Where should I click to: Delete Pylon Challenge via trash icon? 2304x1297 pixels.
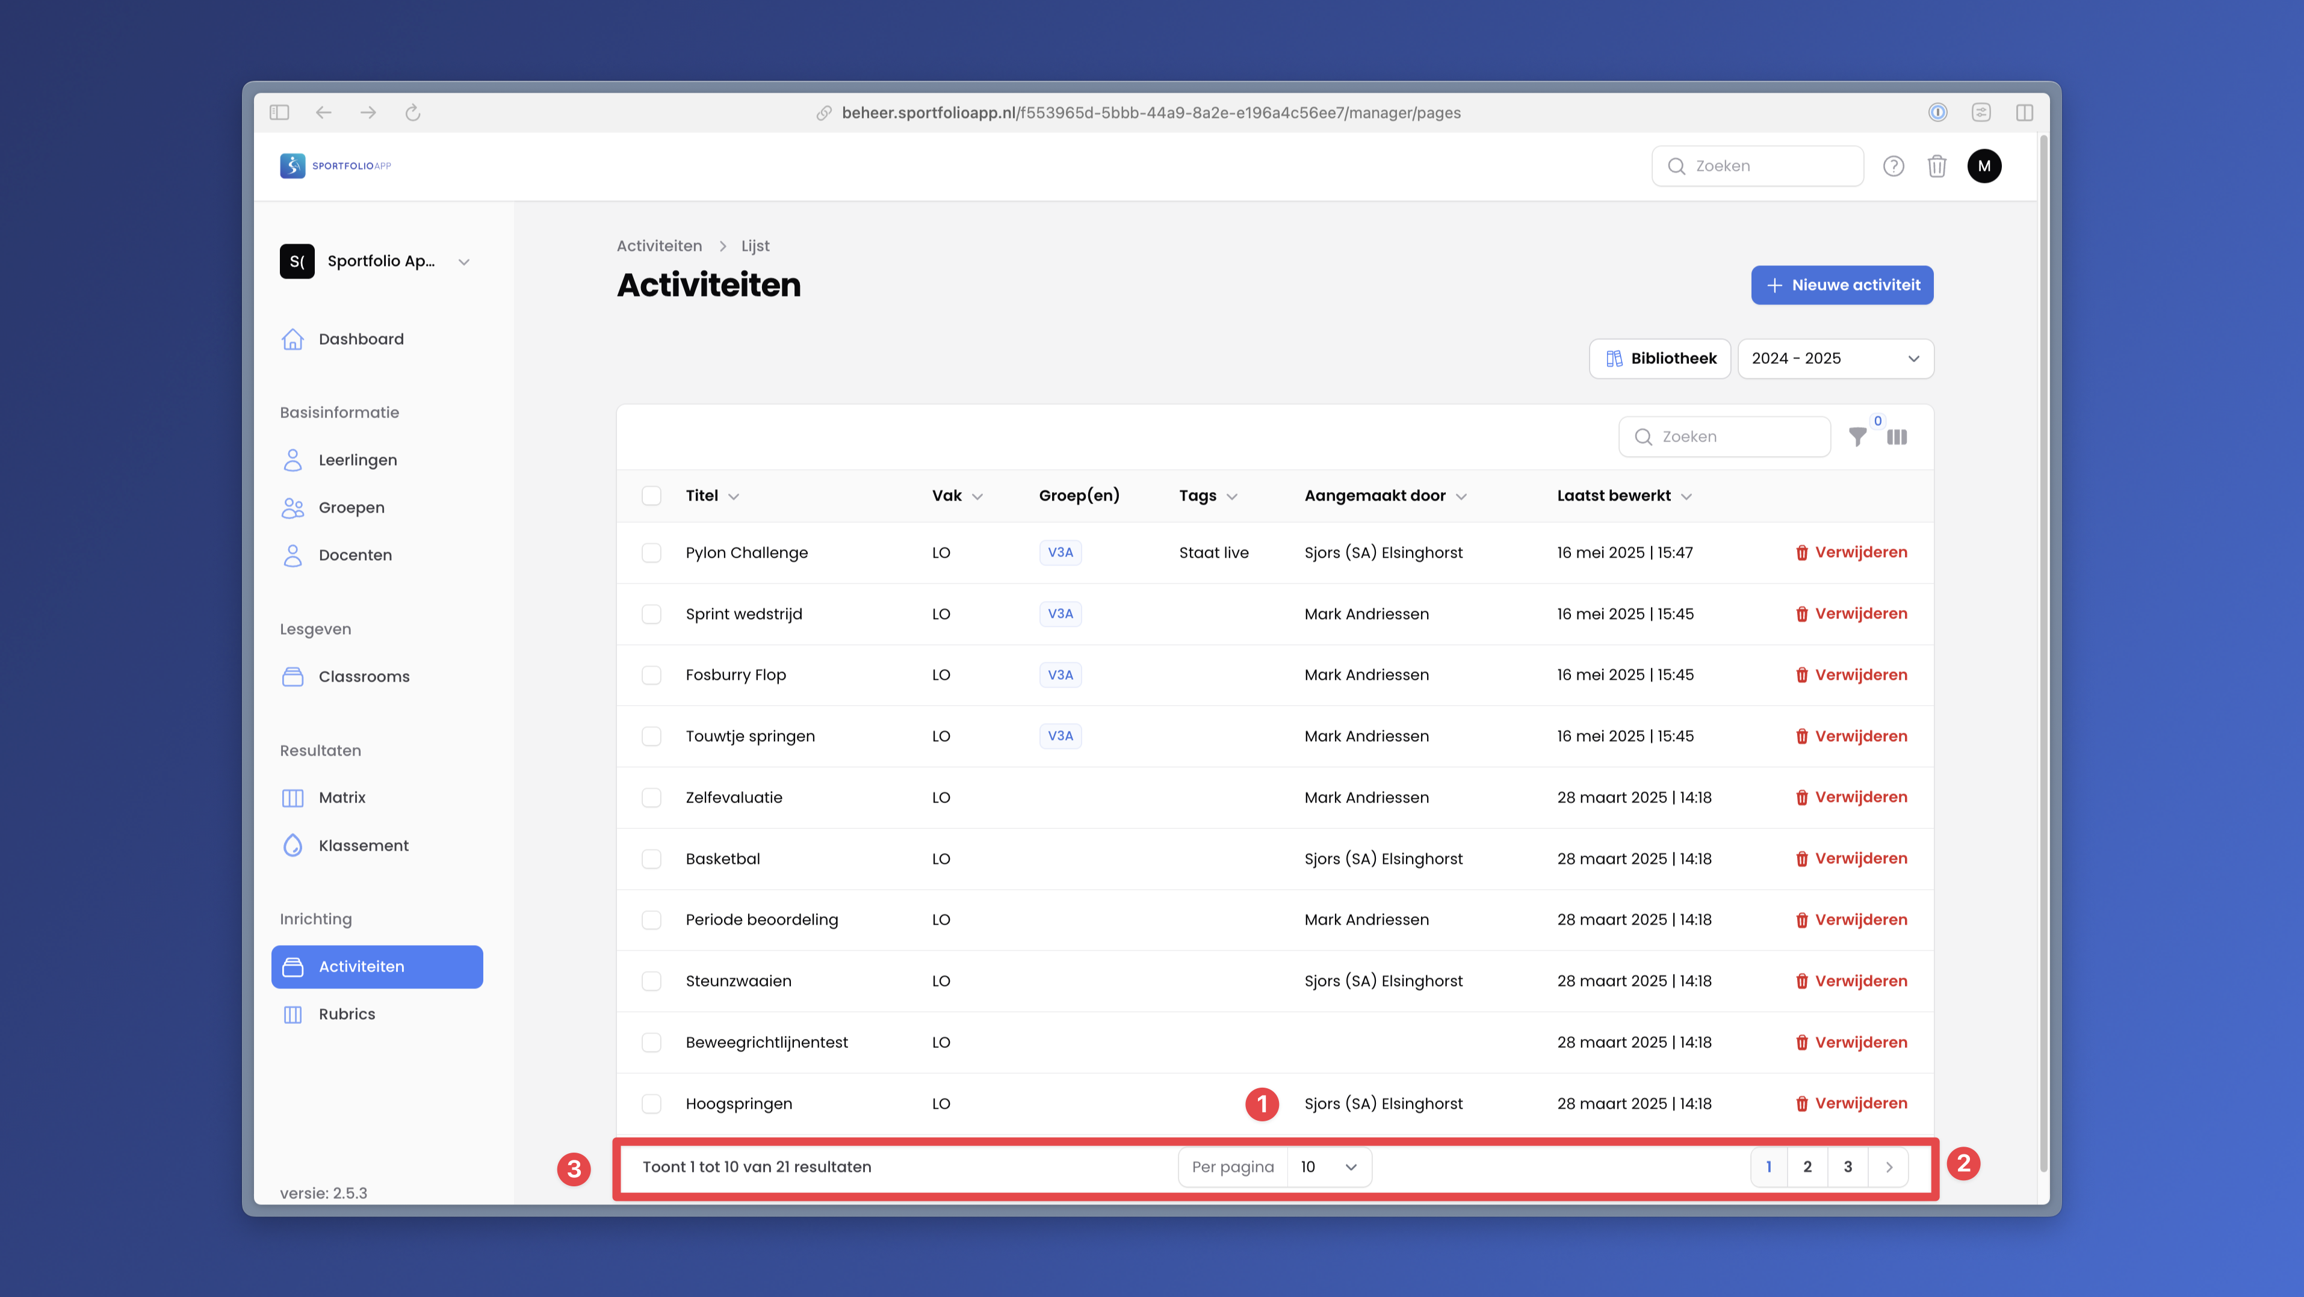[1801, 552]
